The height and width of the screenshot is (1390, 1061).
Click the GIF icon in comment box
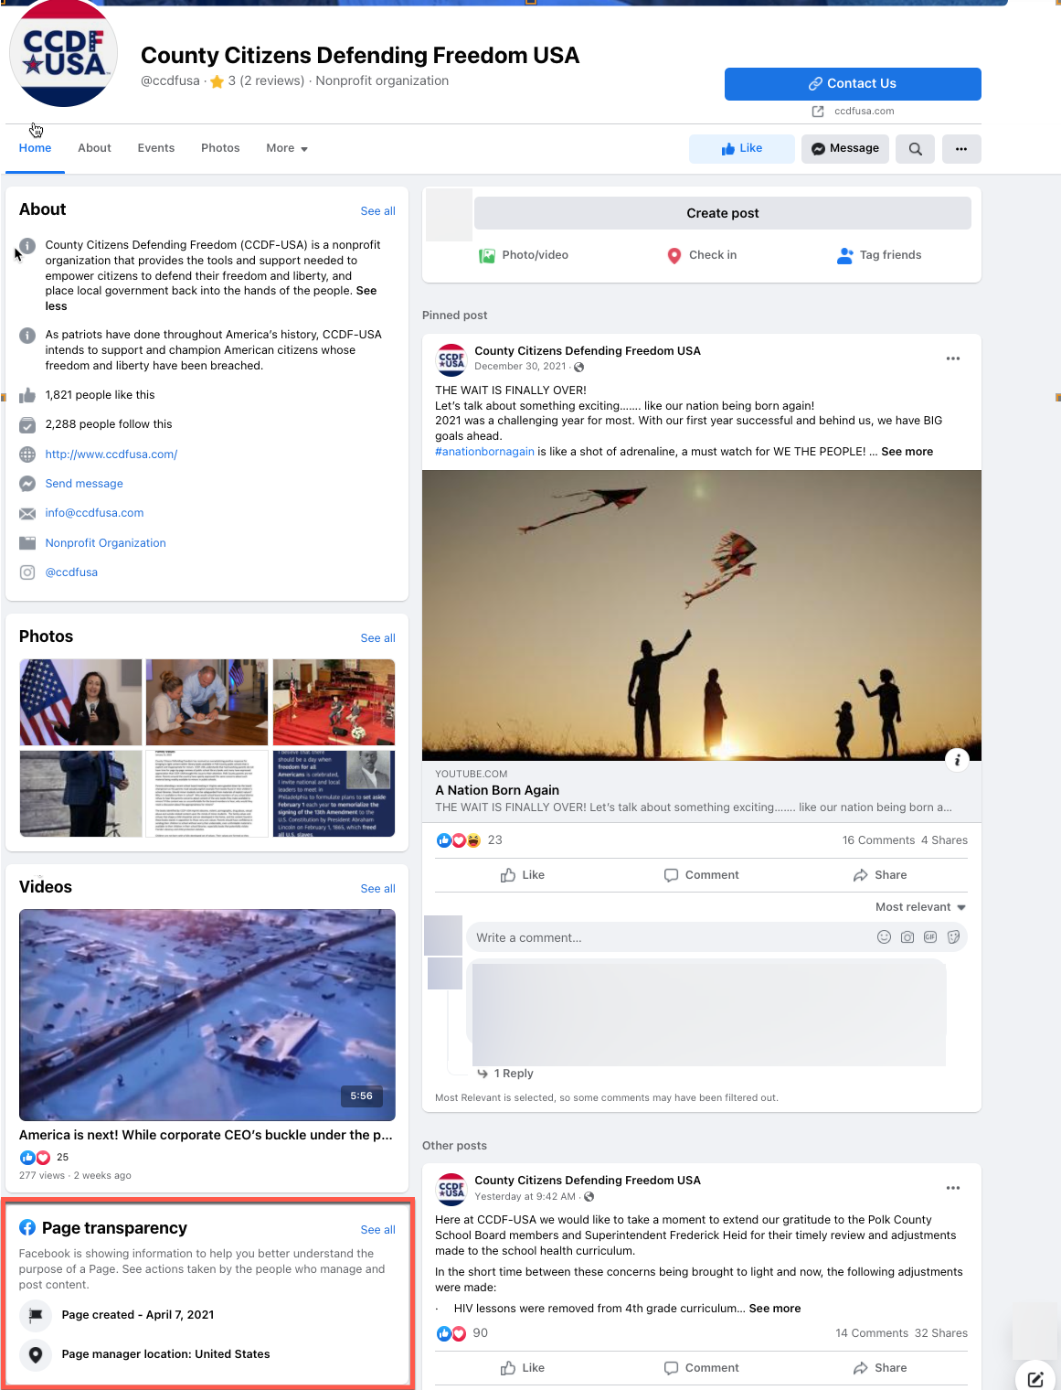(x=930, y=937)
